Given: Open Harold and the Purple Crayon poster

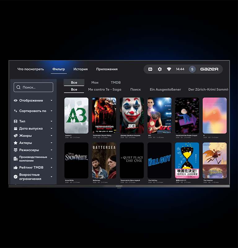Looking at the screenshot, I should 187,115.
